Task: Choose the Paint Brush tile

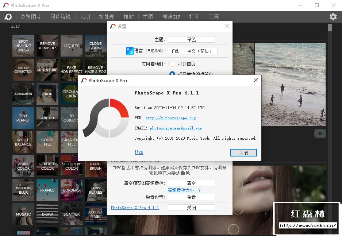Action: pyautogui.click(x=96, y=169)
